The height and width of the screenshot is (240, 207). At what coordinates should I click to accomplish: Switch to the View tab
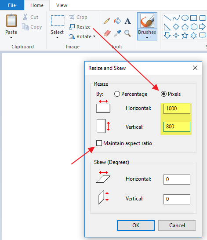pyautogui.click(x=62, y=5)
